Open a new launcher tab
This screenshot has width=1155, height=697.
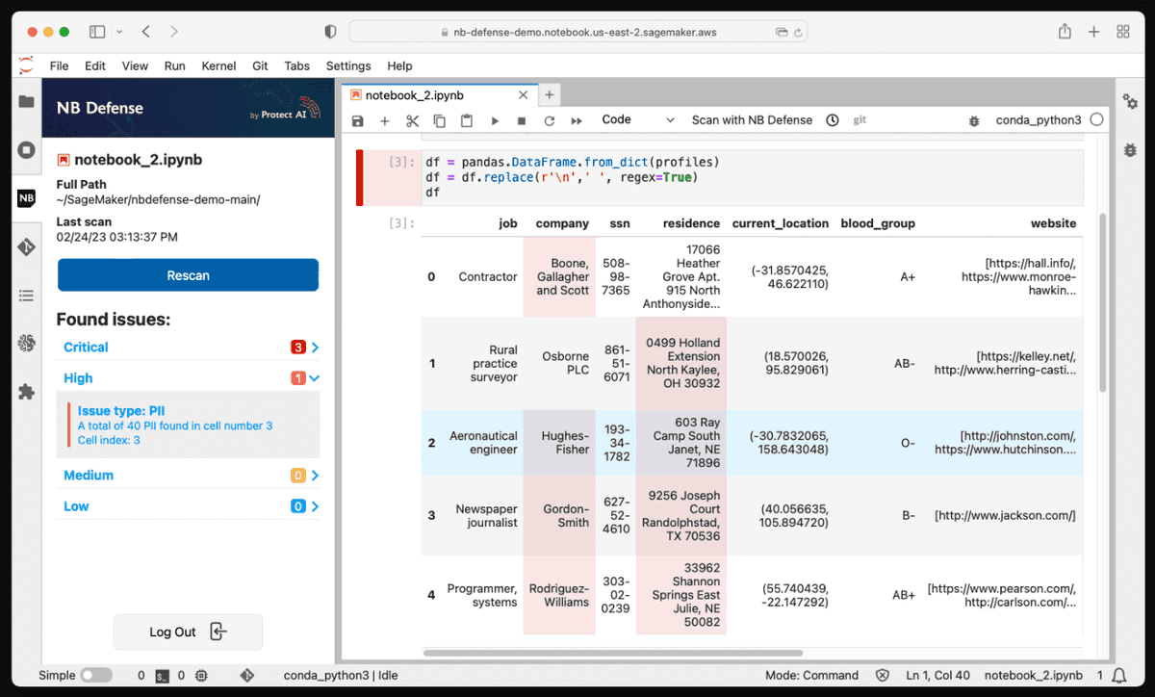[x=550, y=95]
